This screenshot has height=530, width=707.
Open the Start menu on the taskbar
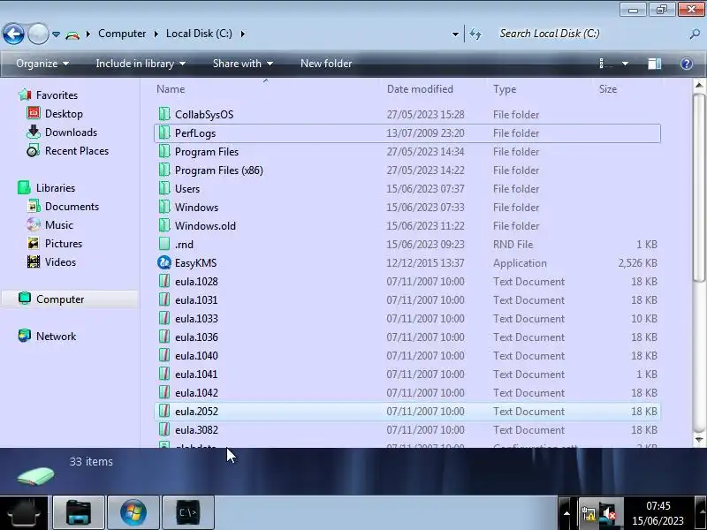coord(25,513)
